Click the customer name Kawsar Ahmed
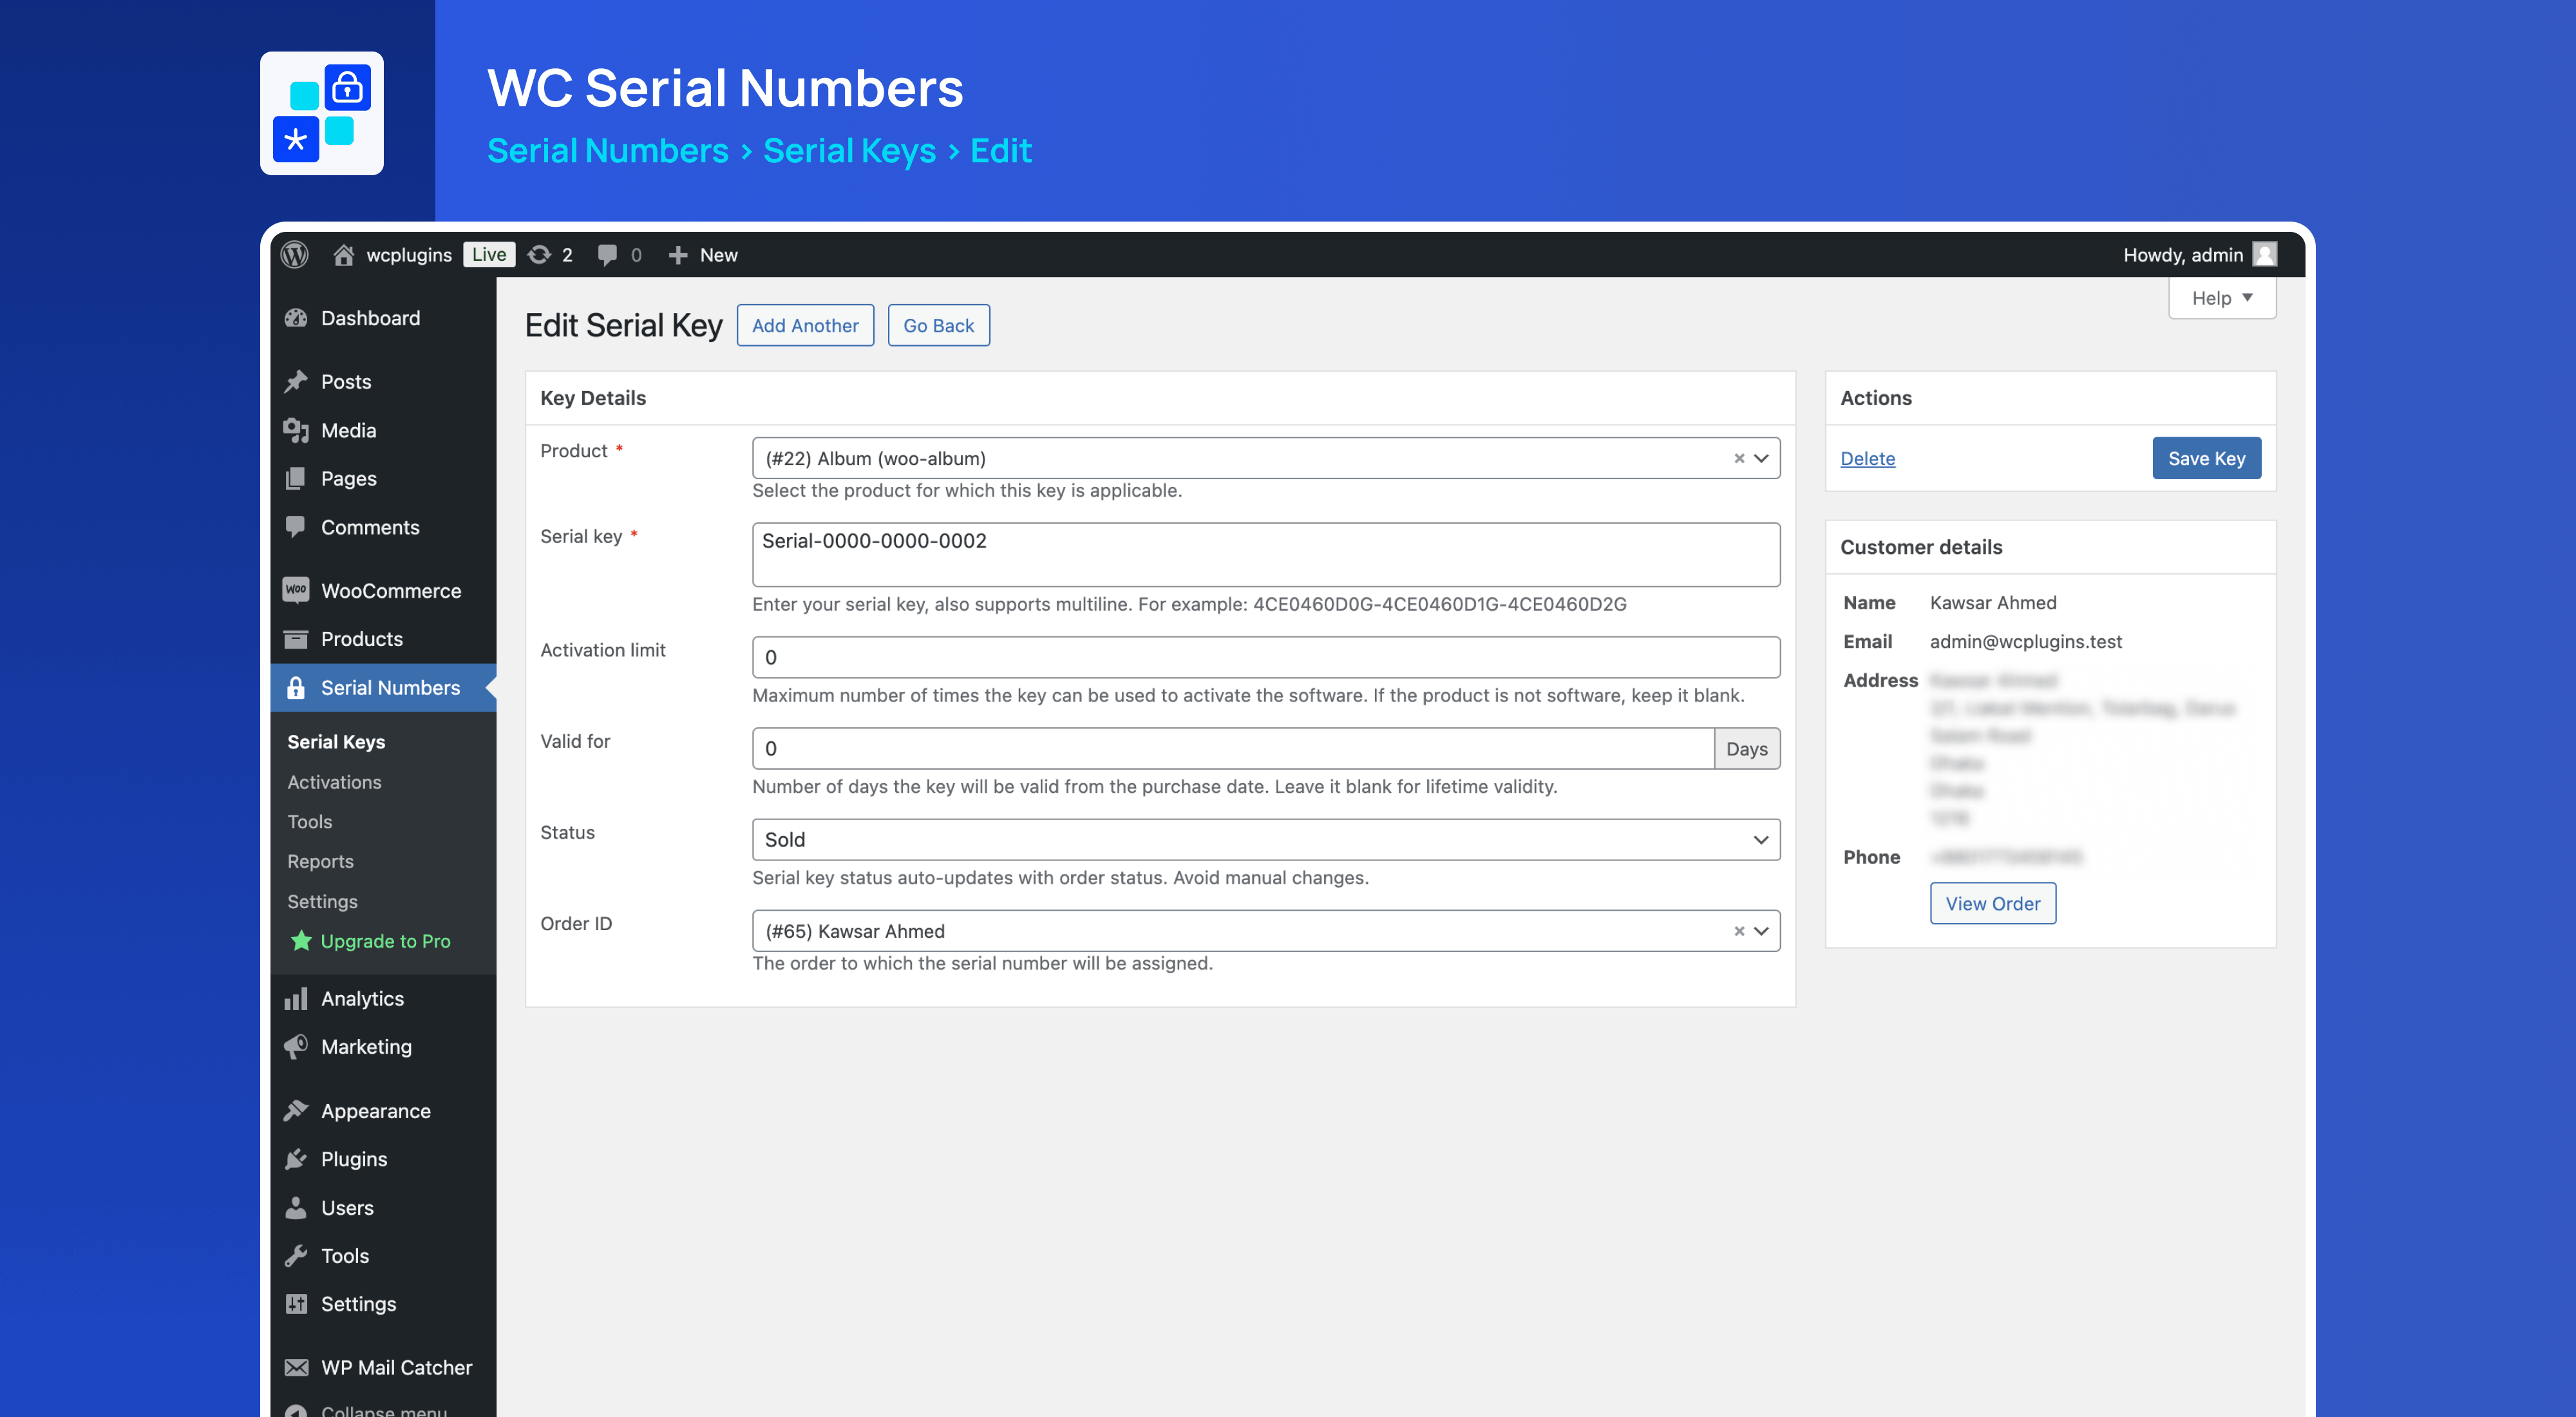Image resolution: width=2576 pixels, height=1417 pixels. [1992, 602]
